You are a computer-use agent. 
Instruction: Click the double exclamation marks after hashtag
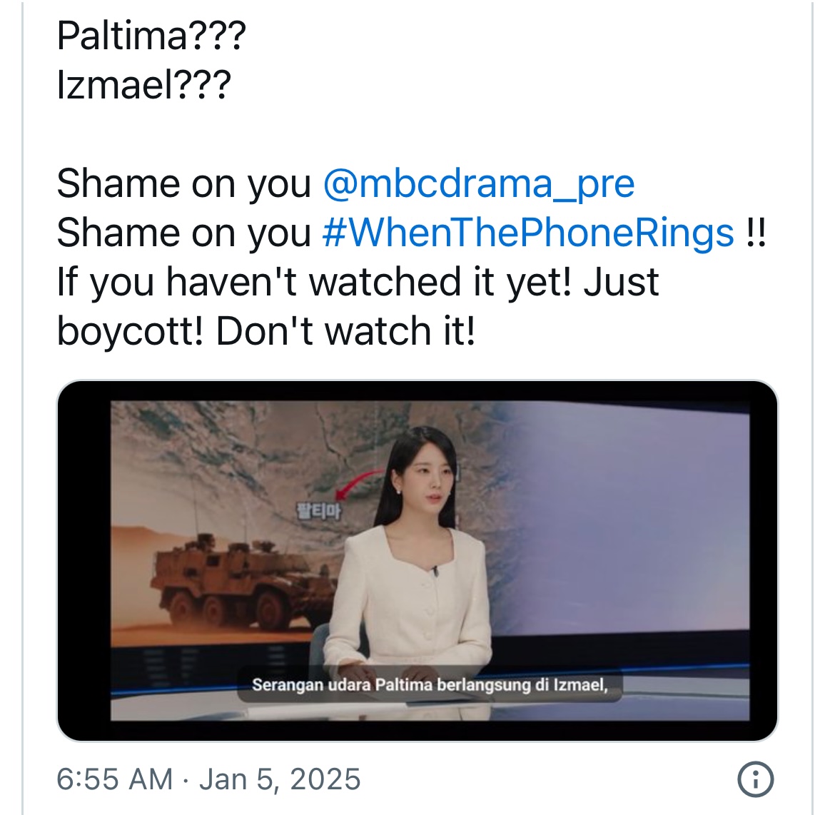tap(756, 233)
